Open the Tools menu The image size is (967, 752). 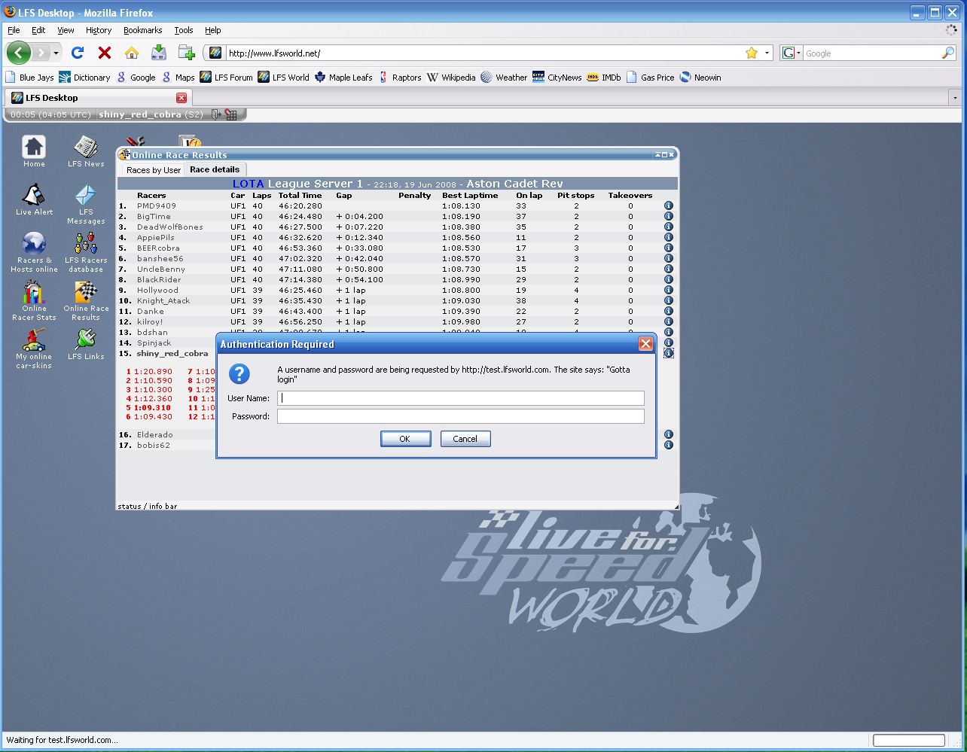click(184, 30)
